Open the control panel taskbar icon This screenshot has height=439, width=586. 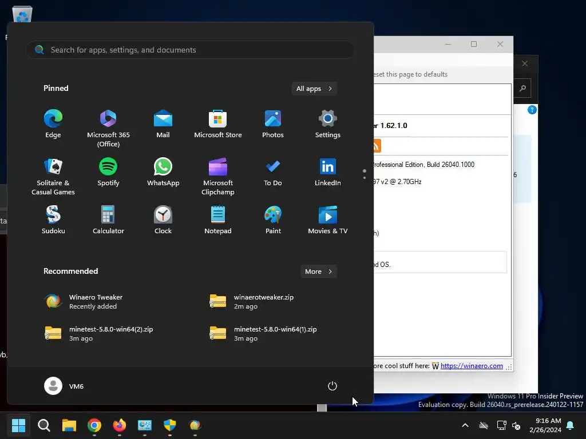(145, 425)
